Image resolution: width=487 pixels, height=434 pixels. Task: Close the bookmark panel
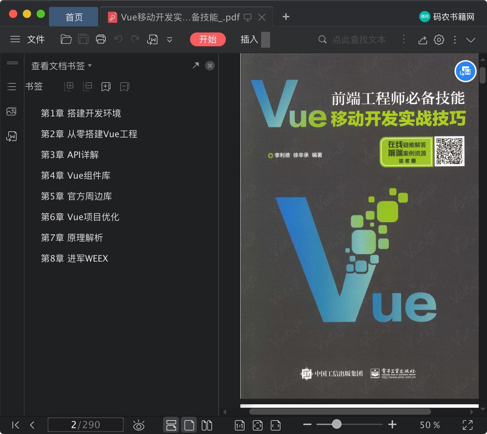210,66
